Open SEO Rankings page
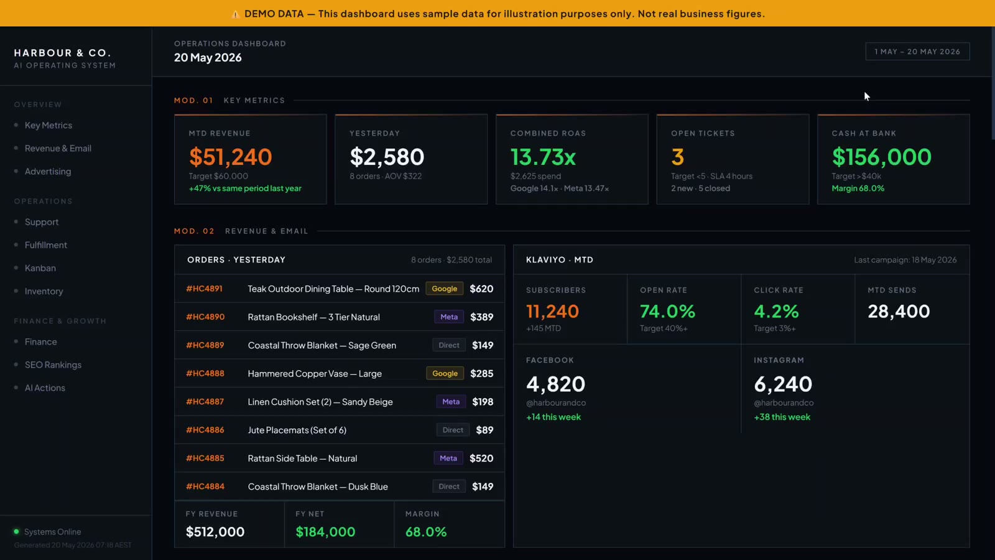 tap(53, 365)
